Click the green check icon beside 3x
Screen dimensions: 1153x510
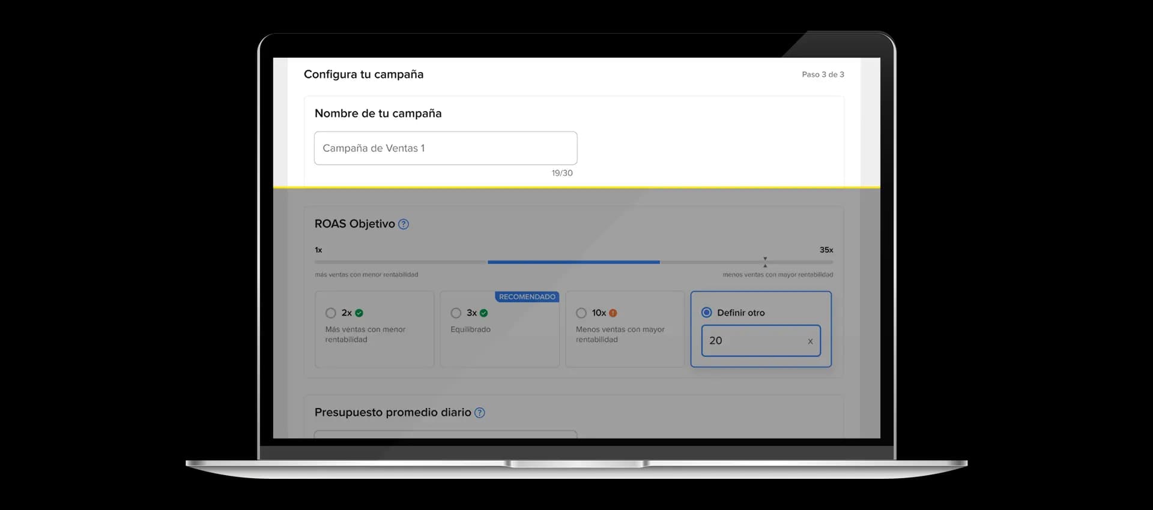(484, 313)
